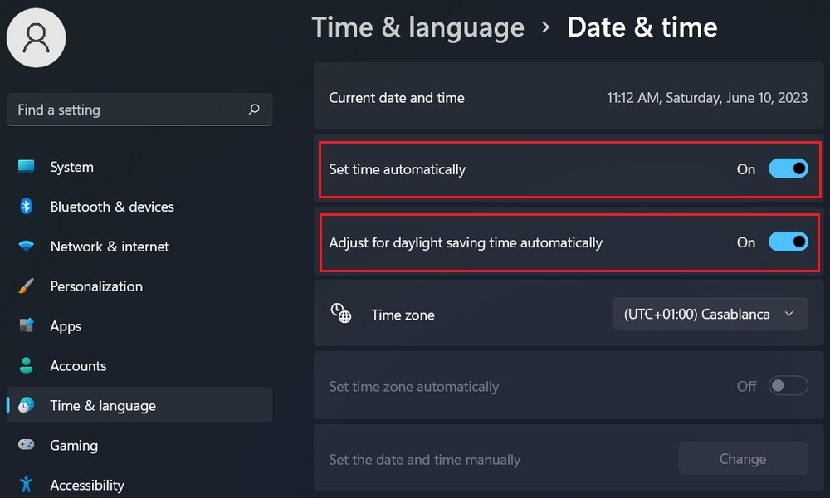Click the Personalization paintbrush icon
Screen dimensions: 830x498
[27, 286]
